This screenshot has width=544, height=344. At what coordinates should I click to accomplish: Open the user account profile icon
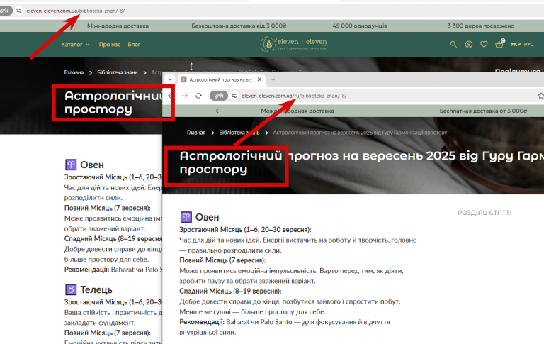coord(469,45)
